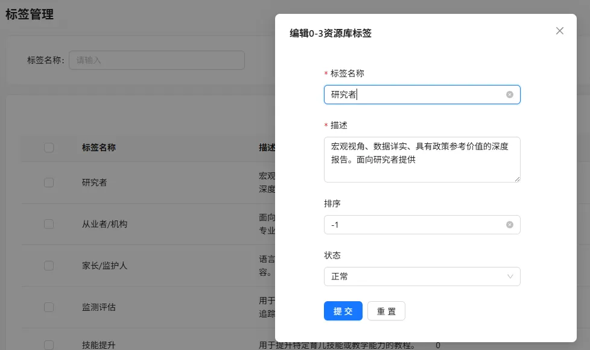Click the 提交 submit button
Screen dimensions: 590x350
click(343, 311)
